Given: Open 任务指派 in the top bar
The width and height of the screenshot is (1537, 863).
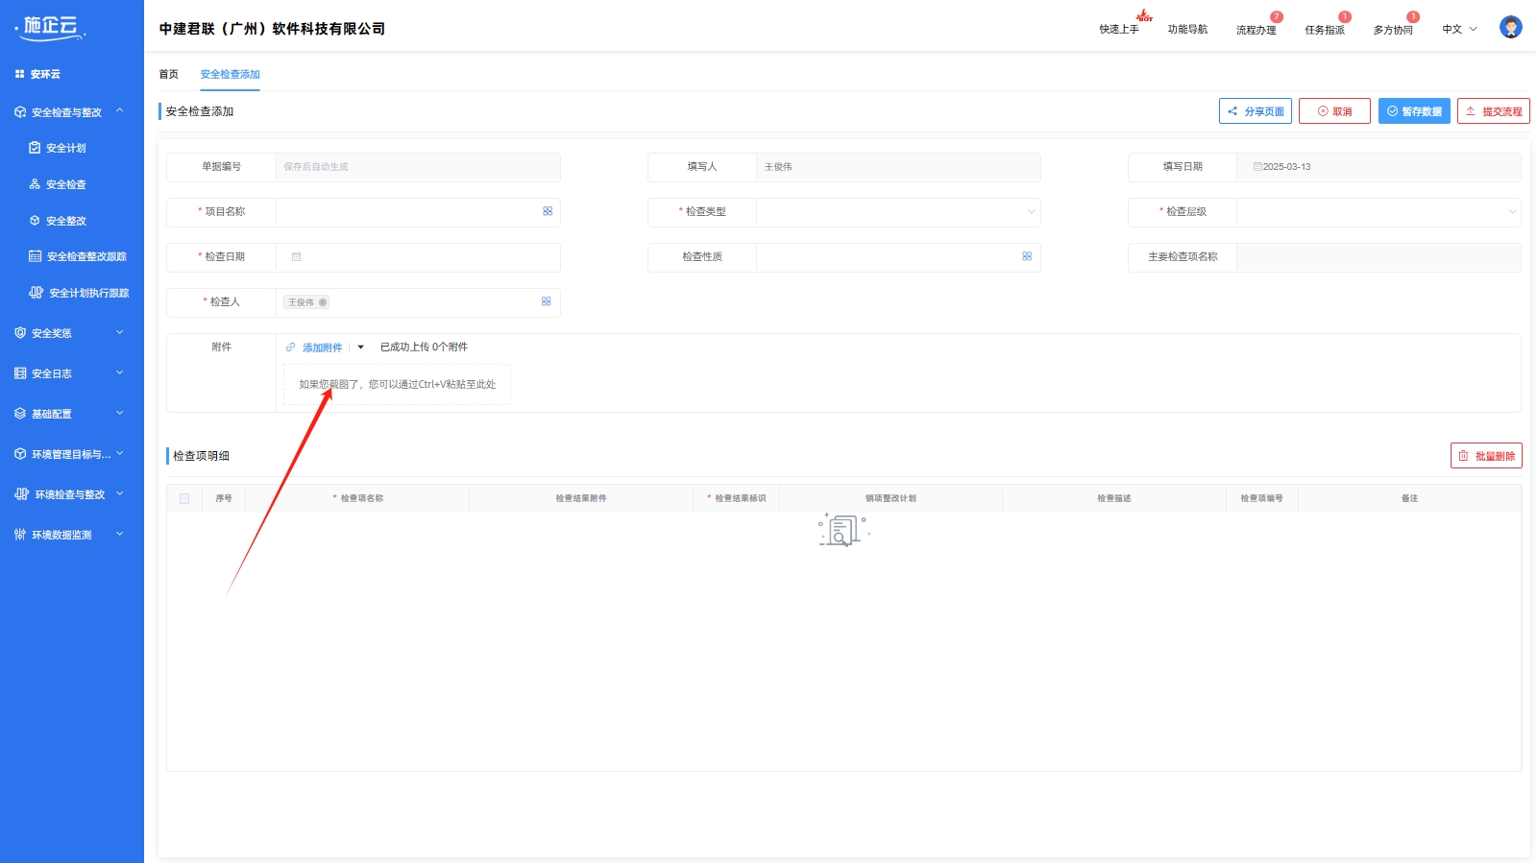Looking at the screenshot, I should (x=1324, y=30).
